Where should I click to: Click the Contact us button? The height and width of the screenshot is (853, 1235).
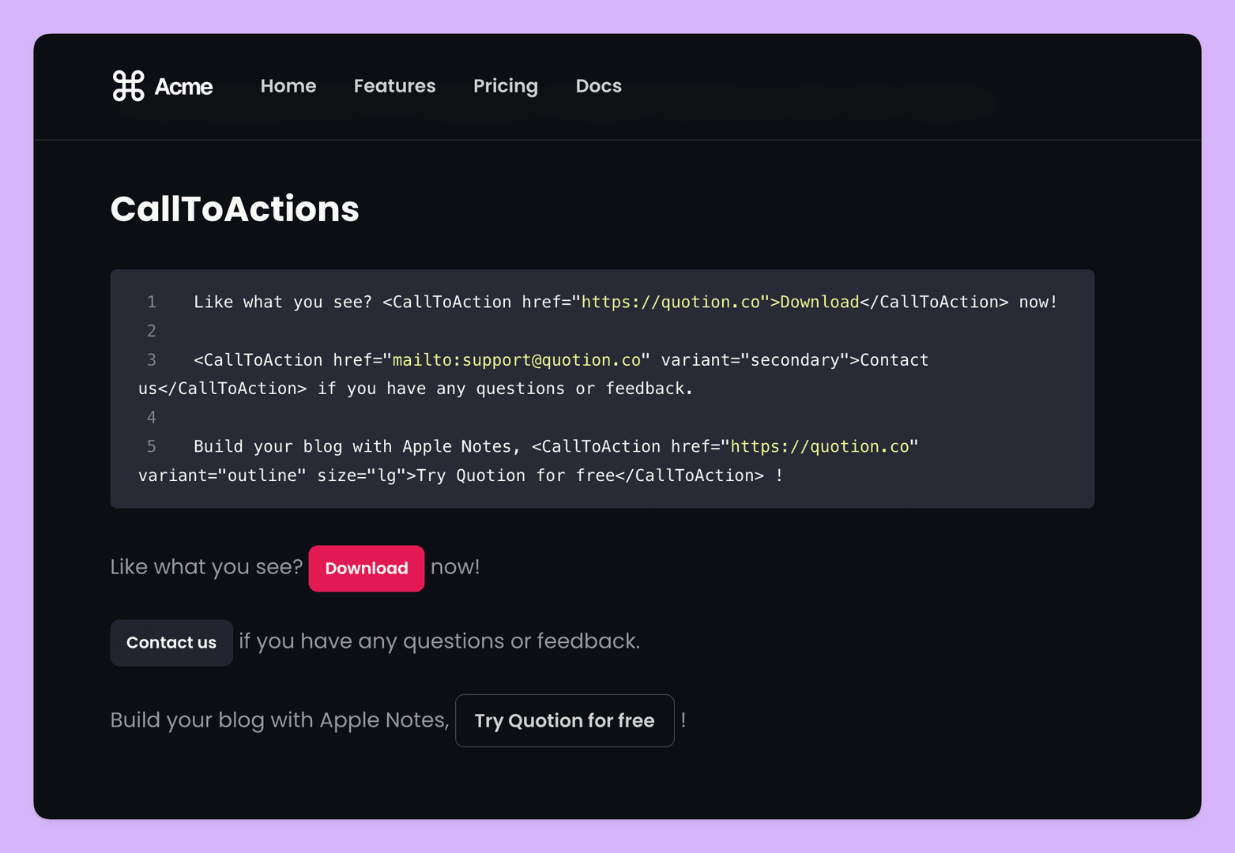[x=171, y=642]
